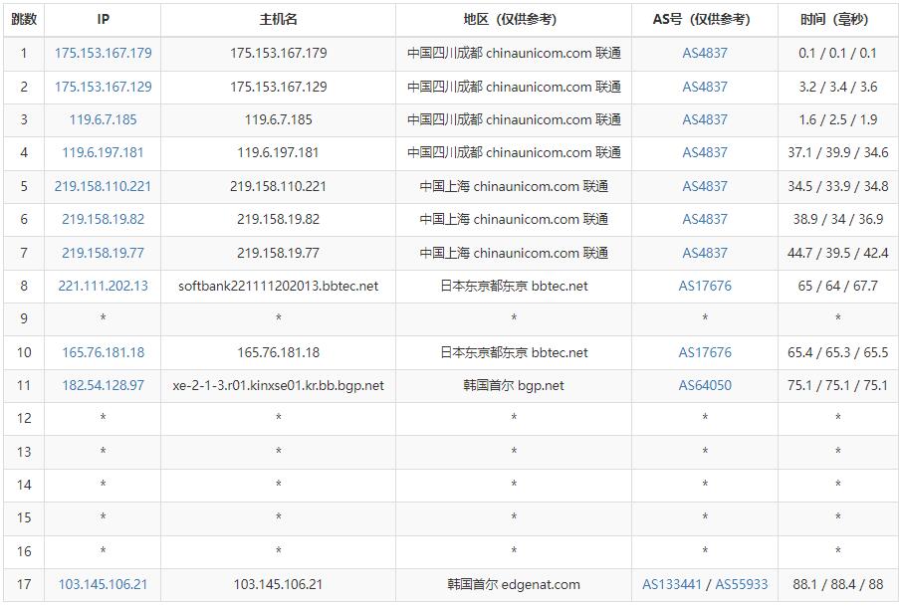Screen dimensions: 899x608
Task: Select hostname softbank221111202013.bbtec.net
Action: pos(278,286)
